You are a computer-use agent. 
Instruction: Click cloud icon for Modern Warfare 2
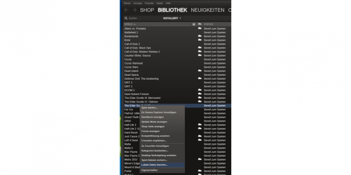click(x=200, y=51)
